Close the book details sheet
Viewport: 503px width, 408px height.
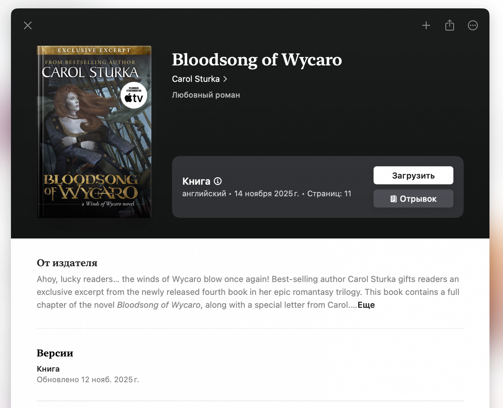[28, 26]
